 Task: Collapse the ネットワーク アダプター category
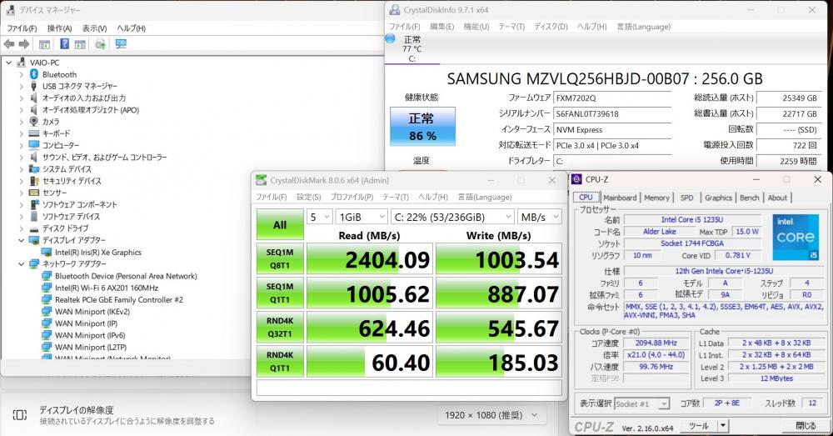click(22, 264)
